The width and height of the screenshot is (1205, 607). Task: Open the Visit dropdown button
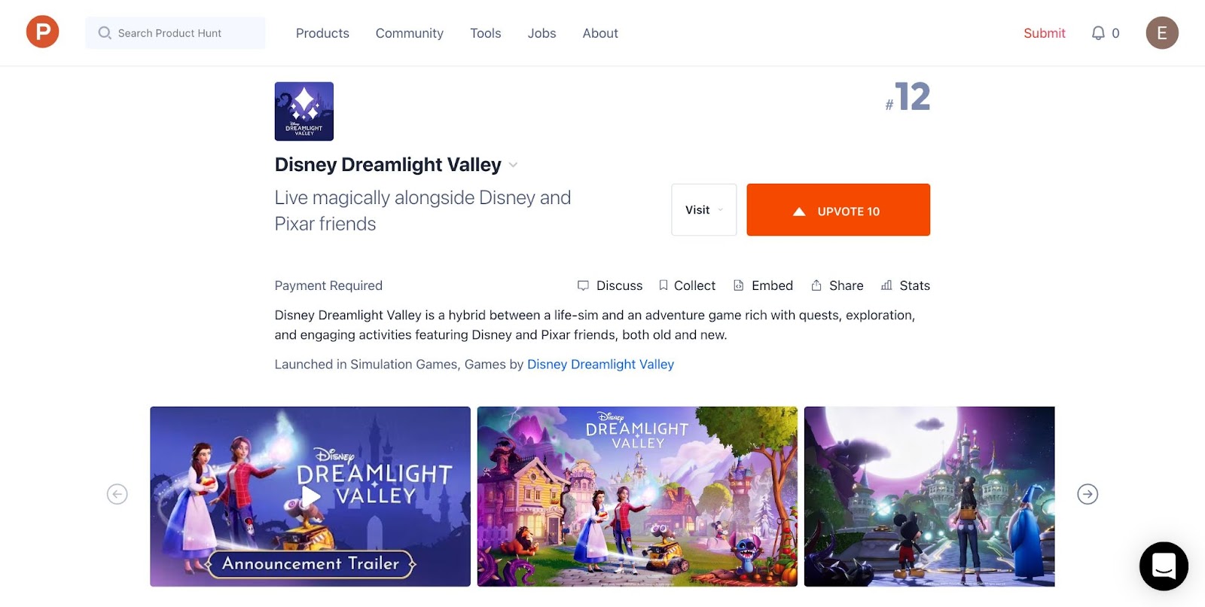[704, 210]
